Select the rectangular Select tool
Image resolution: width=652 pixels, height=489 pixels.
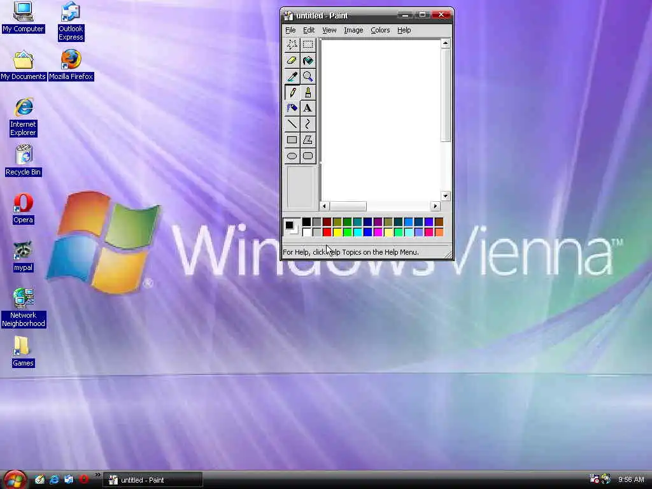pyautogui.click(x=308, y=45)
